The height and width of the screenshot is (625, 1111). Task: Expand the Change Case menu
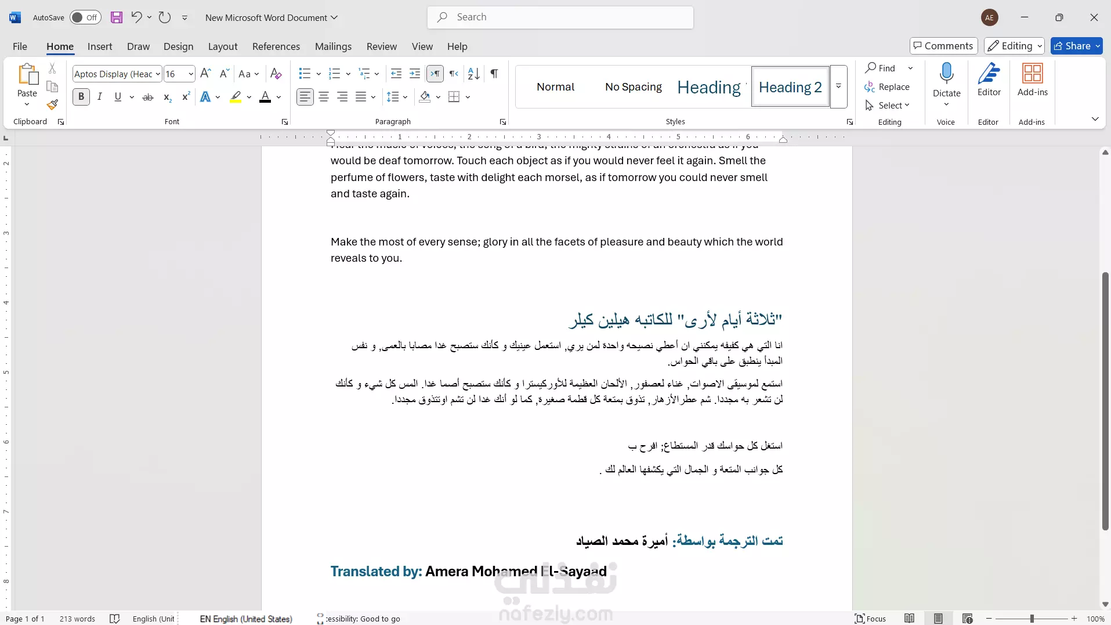248,74
